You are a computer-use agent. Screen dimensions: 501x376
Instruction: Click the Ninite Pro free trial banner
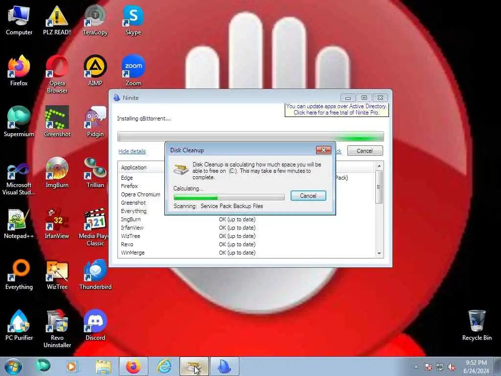337,109
